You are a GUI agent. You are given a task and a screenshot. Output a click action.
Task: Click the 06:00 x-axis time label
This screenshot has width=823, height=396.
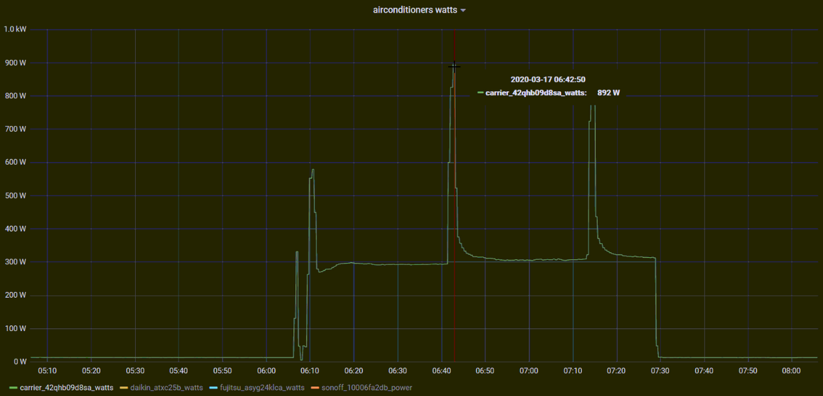(266, 371)
